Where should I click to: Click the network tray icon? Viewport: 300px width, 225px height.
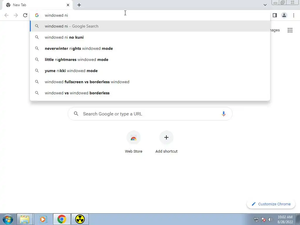tap(256, 219)
